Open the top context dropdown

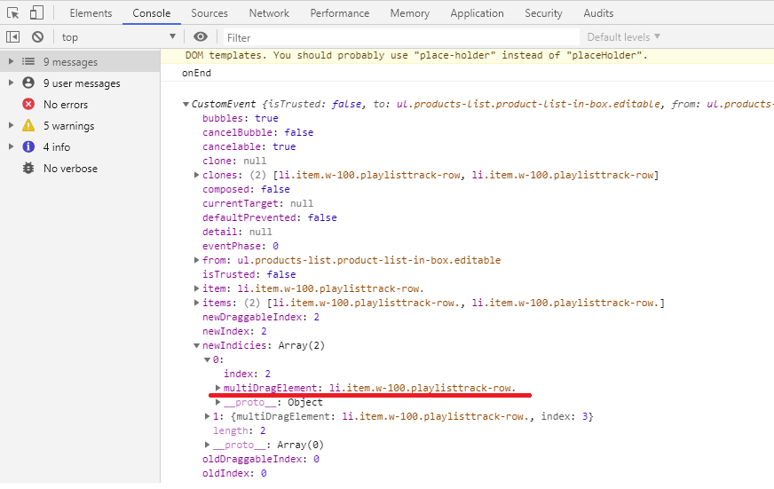coord(118,37)
